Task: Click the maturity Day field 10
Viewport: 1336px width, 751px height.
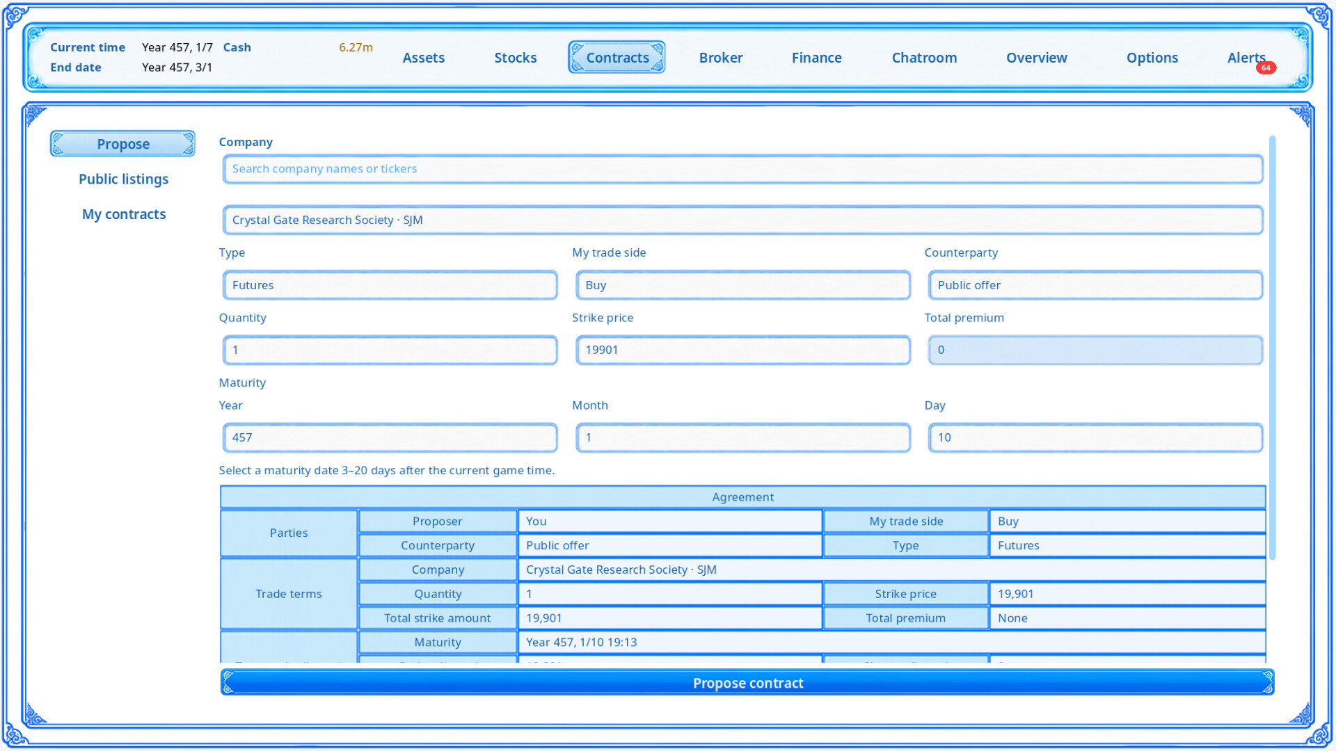Action: (x=1095, y=437)
